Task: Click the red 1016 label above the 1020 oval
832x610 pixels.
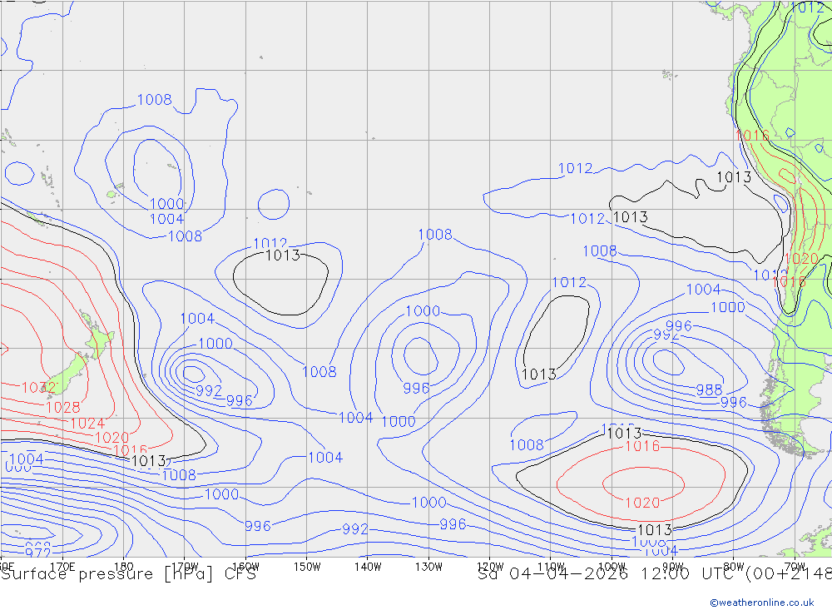Action: (642, 446)
